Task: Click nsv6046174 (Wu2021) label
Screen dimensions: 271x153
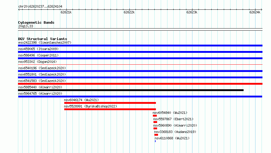Action: tap(81, 100)
